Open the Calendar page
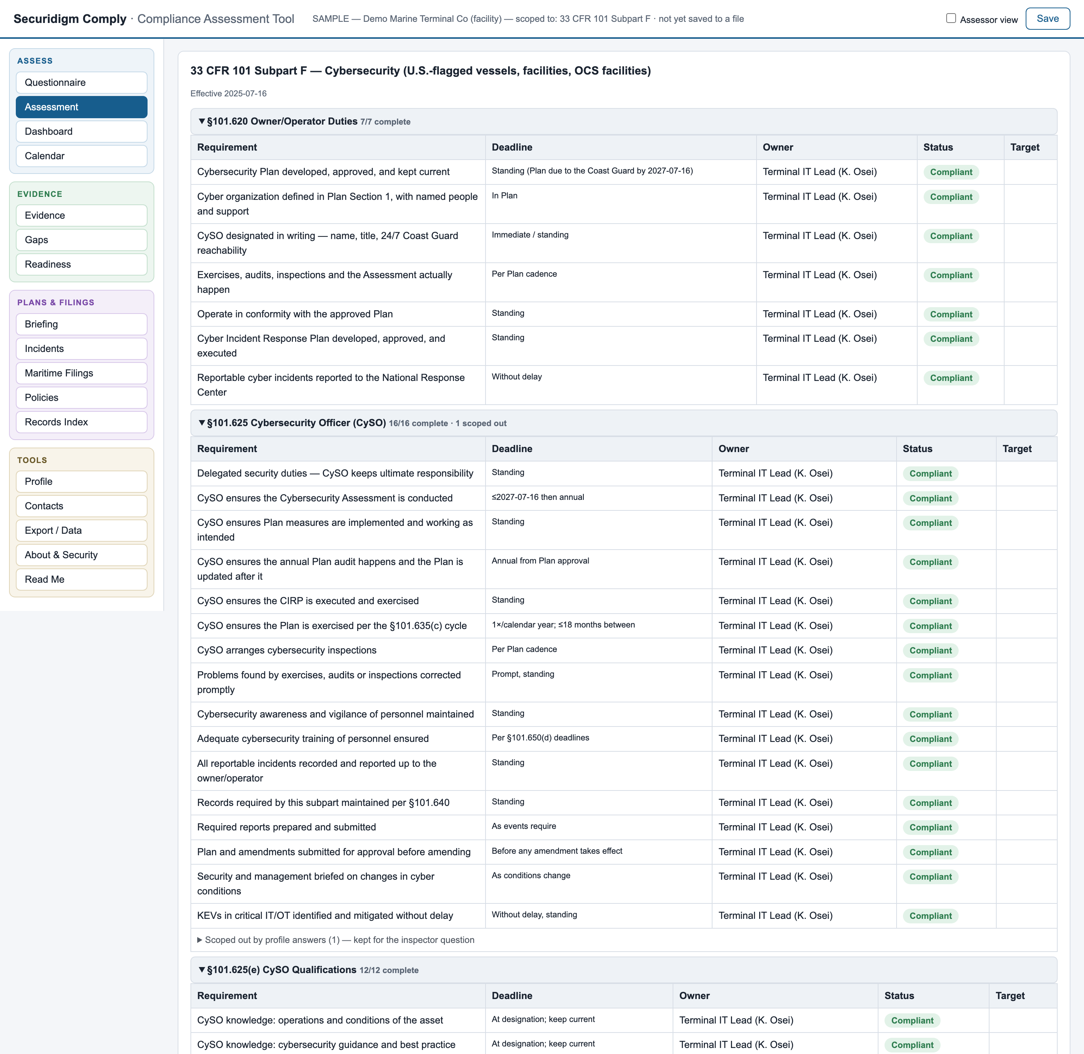 click(81, 155)
